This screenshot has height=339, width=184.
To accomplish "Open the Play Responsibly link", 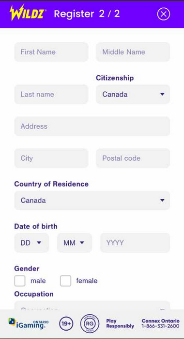I will (120, 323).
